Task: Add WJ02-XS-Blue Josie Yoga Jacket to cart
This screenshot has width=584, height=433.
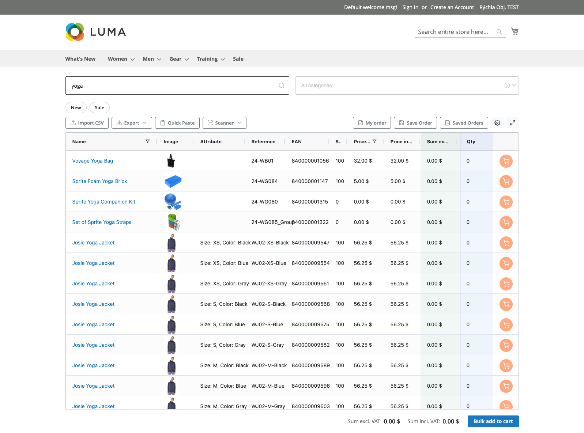Action: (506, 263)
